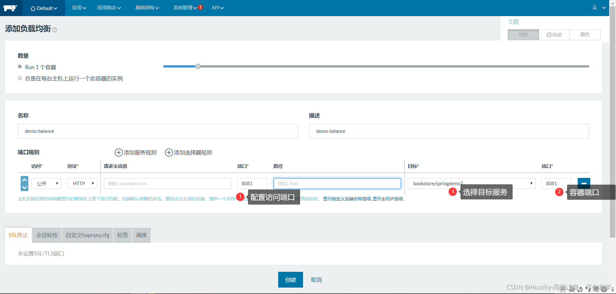Screen dimensions: 616x294
Task: Open the HTTP protocol dropdown
Action: [x=82, y=183]
